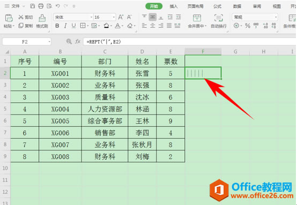
Task: Expand the borders dropdown arrow
Action: (x=88, y=26)
